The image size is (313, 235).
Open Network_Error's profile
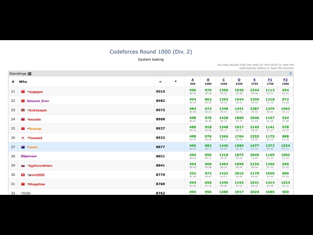coord(38,101)
